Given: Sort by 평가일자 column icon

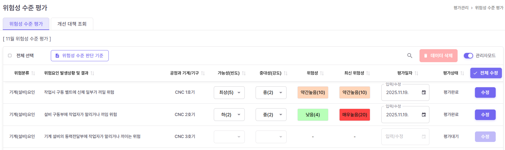Looking at the screenshot, I should point(416,73).
